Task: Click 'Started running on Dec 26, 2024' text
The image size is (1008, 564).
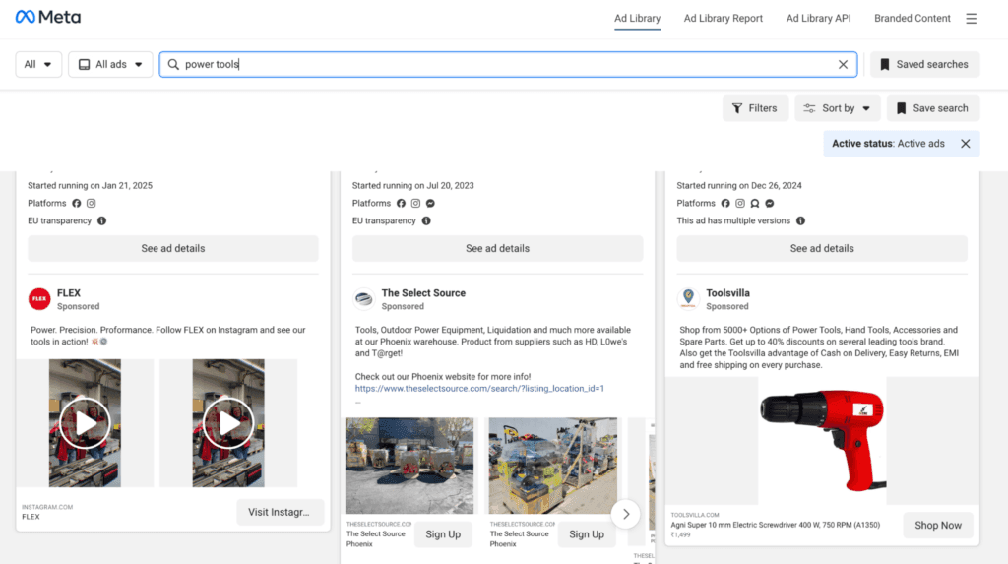Action: coord(739,185)
